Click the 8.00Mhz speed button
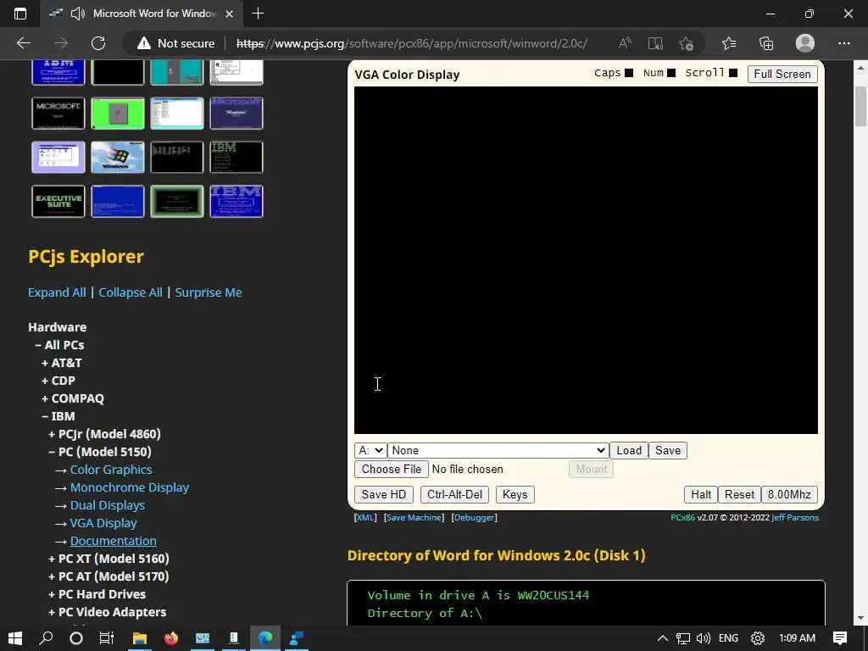This screenshot has height=651, width=868. click(x=789, y=494)
